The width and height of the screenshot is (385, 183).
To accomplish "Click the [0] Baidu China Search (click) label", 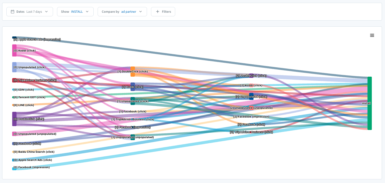I will (34, 152).
